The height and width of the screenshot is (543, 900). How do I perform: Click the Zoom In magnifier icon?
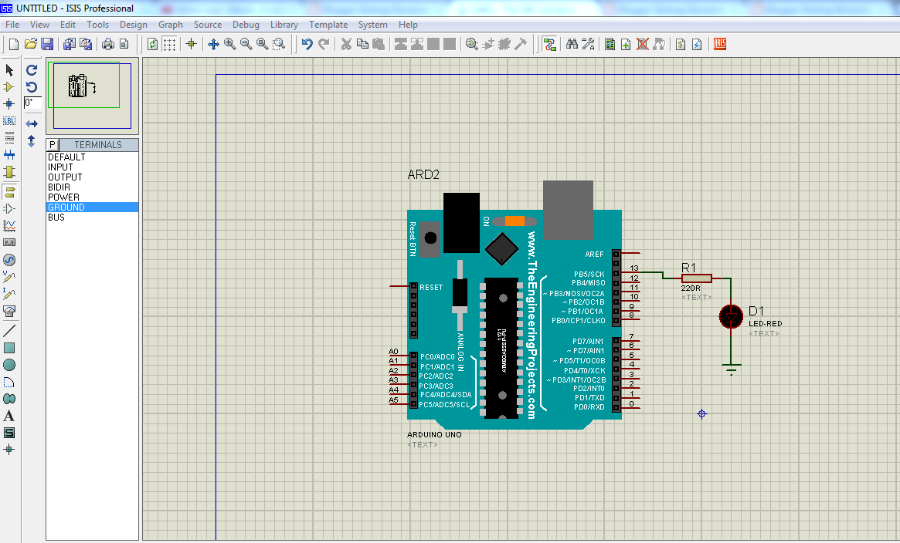229,44
